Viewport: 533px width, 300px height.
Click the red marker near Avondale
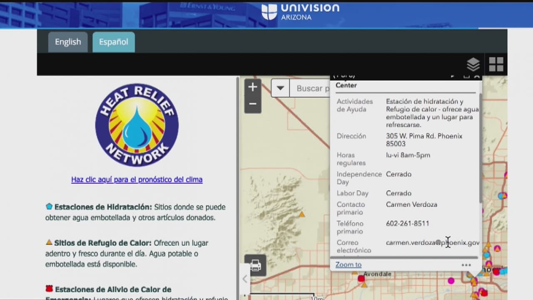361,278
